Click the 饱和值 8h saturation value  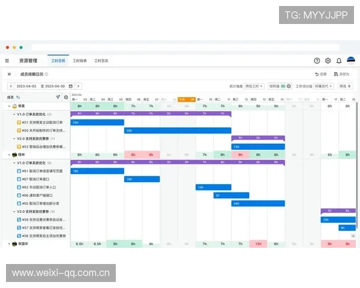coord(283,86)
